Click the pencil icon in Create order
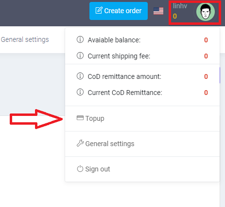This screenshot has width=225, height=207. click(99, 10)
